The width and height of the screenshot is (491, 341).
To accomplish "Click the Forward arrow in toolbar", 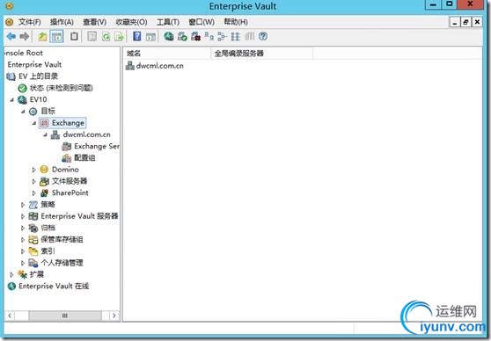I will pyautogui.click(x=25, y=37).
